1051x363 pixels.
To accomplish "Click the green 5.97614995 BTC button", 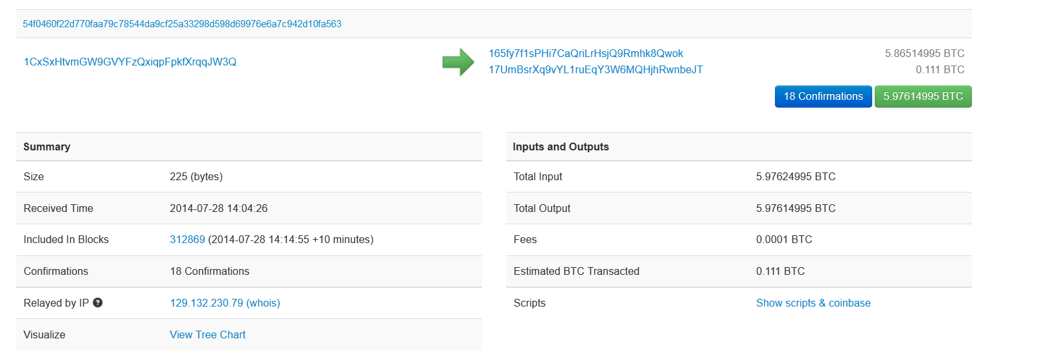I will [923, 97].
